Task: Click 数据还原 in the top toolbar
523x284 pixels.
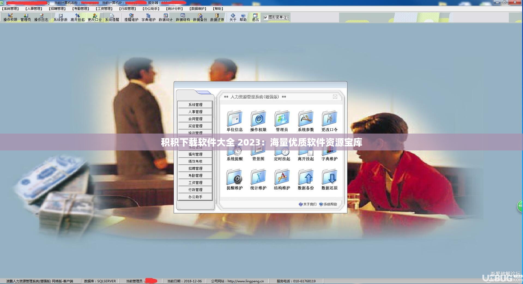Action: click(x=217, y=17)
